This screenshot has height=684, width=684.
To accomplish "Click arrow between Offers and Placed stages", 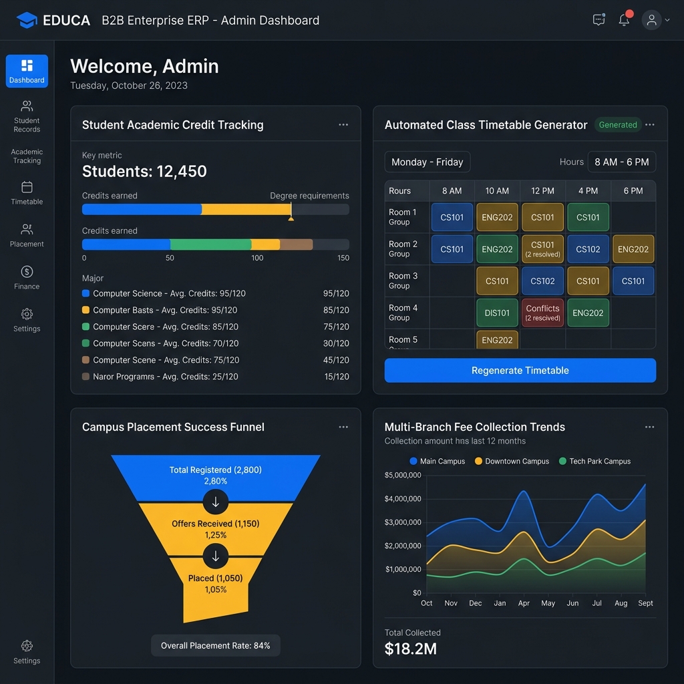I will tap(216, 556).
